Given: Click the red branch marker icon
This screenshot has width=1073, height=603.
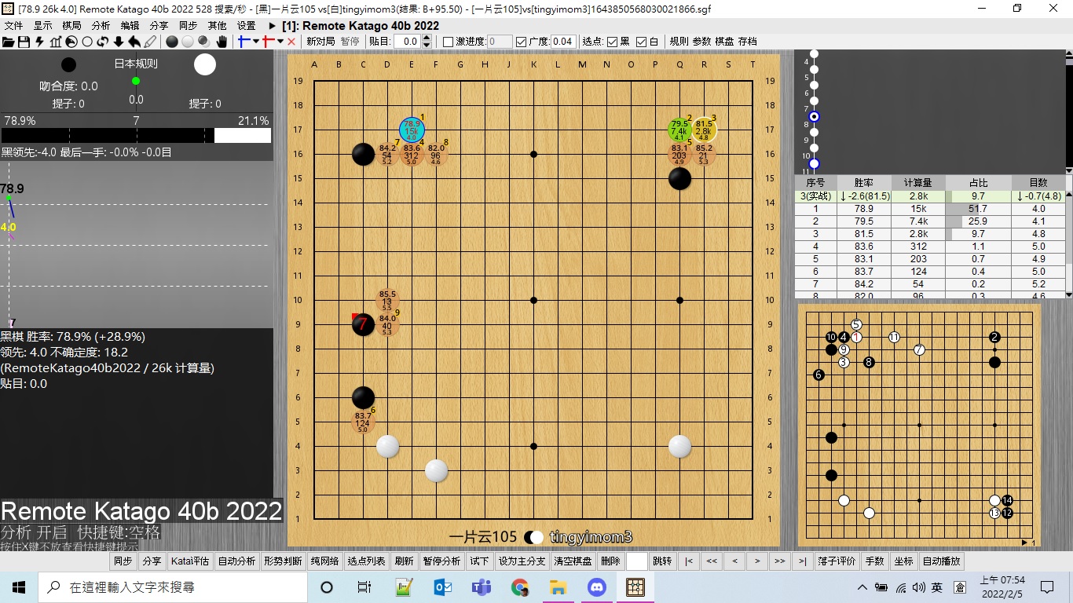Looking at the screenshot, I should click(x=269, y=41).
